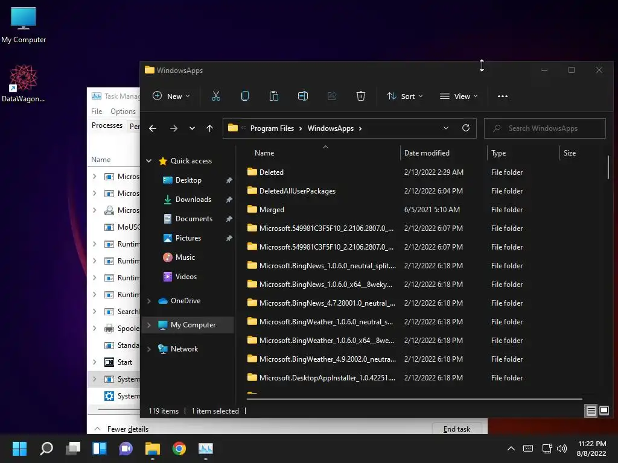Click the Copy icon in Explorer toolbar

[245, 96]
